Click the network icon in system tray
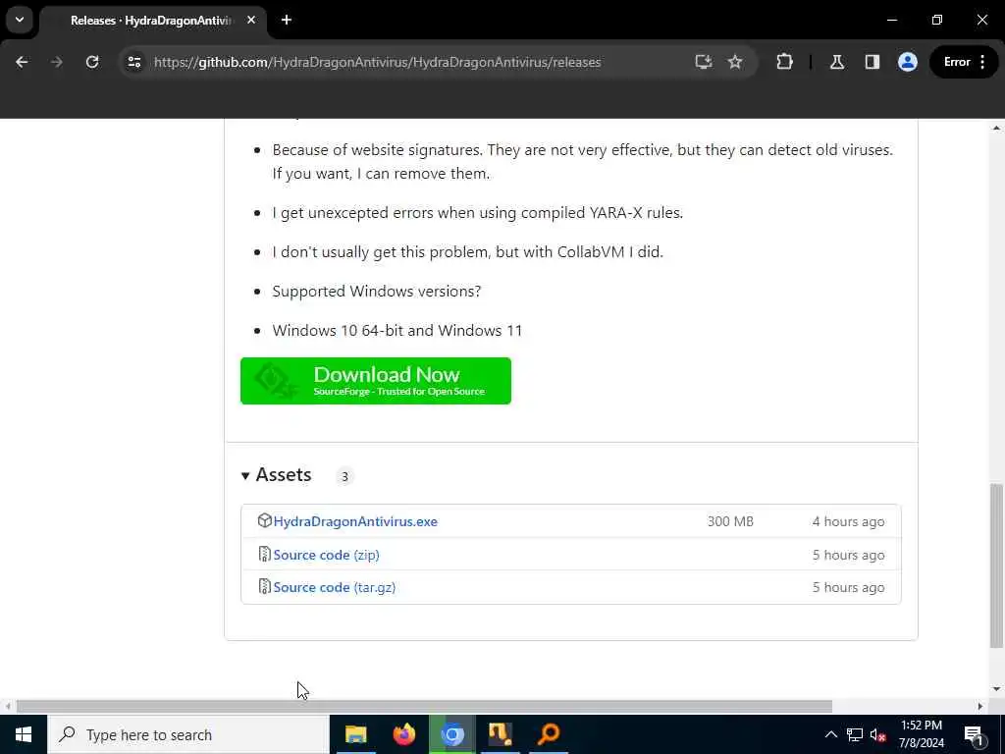The height and width of the screenshot is (754, 1005). pos(855,734)
